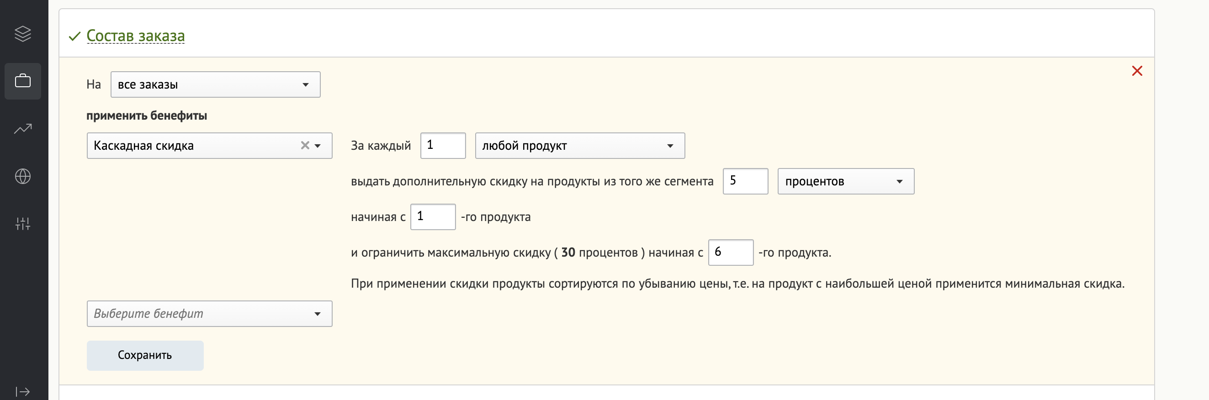Expand the любой продукт dropdown
Screen dimensions: 1209x400
point(580,146)
